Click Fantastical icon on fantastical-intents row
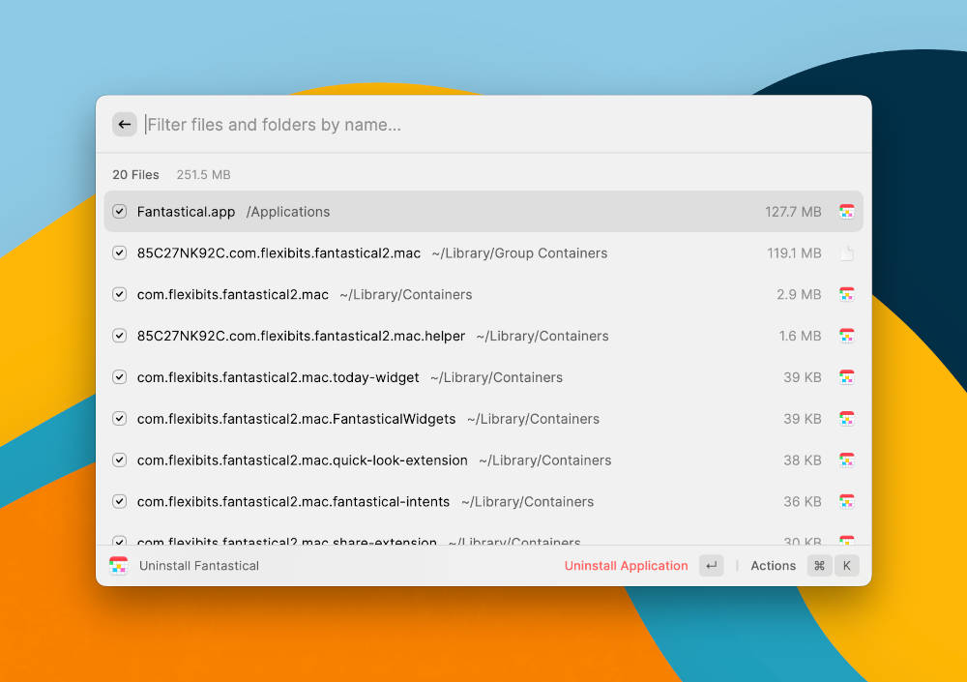Viewport: 967px width, 682px height. click(847, 501)
